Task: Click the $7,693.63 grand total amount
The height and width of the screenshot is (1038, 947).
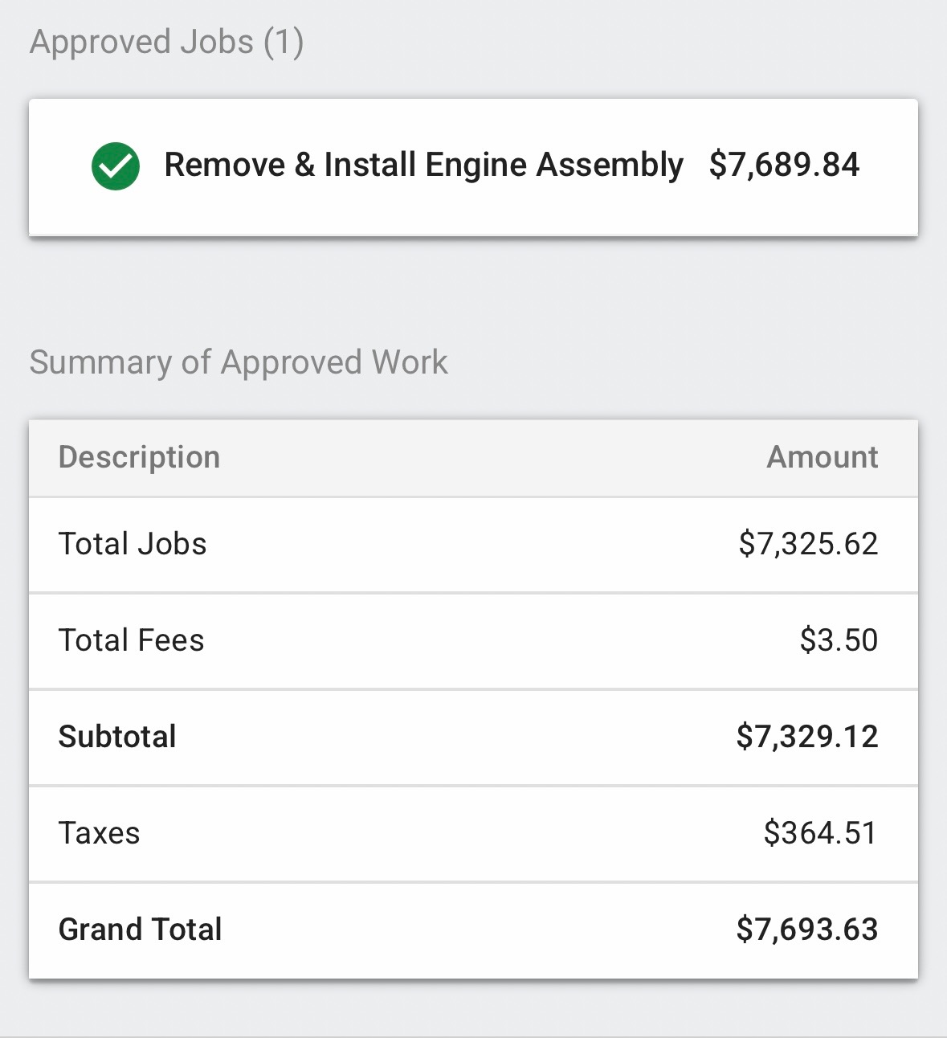Action: point(807,930)
